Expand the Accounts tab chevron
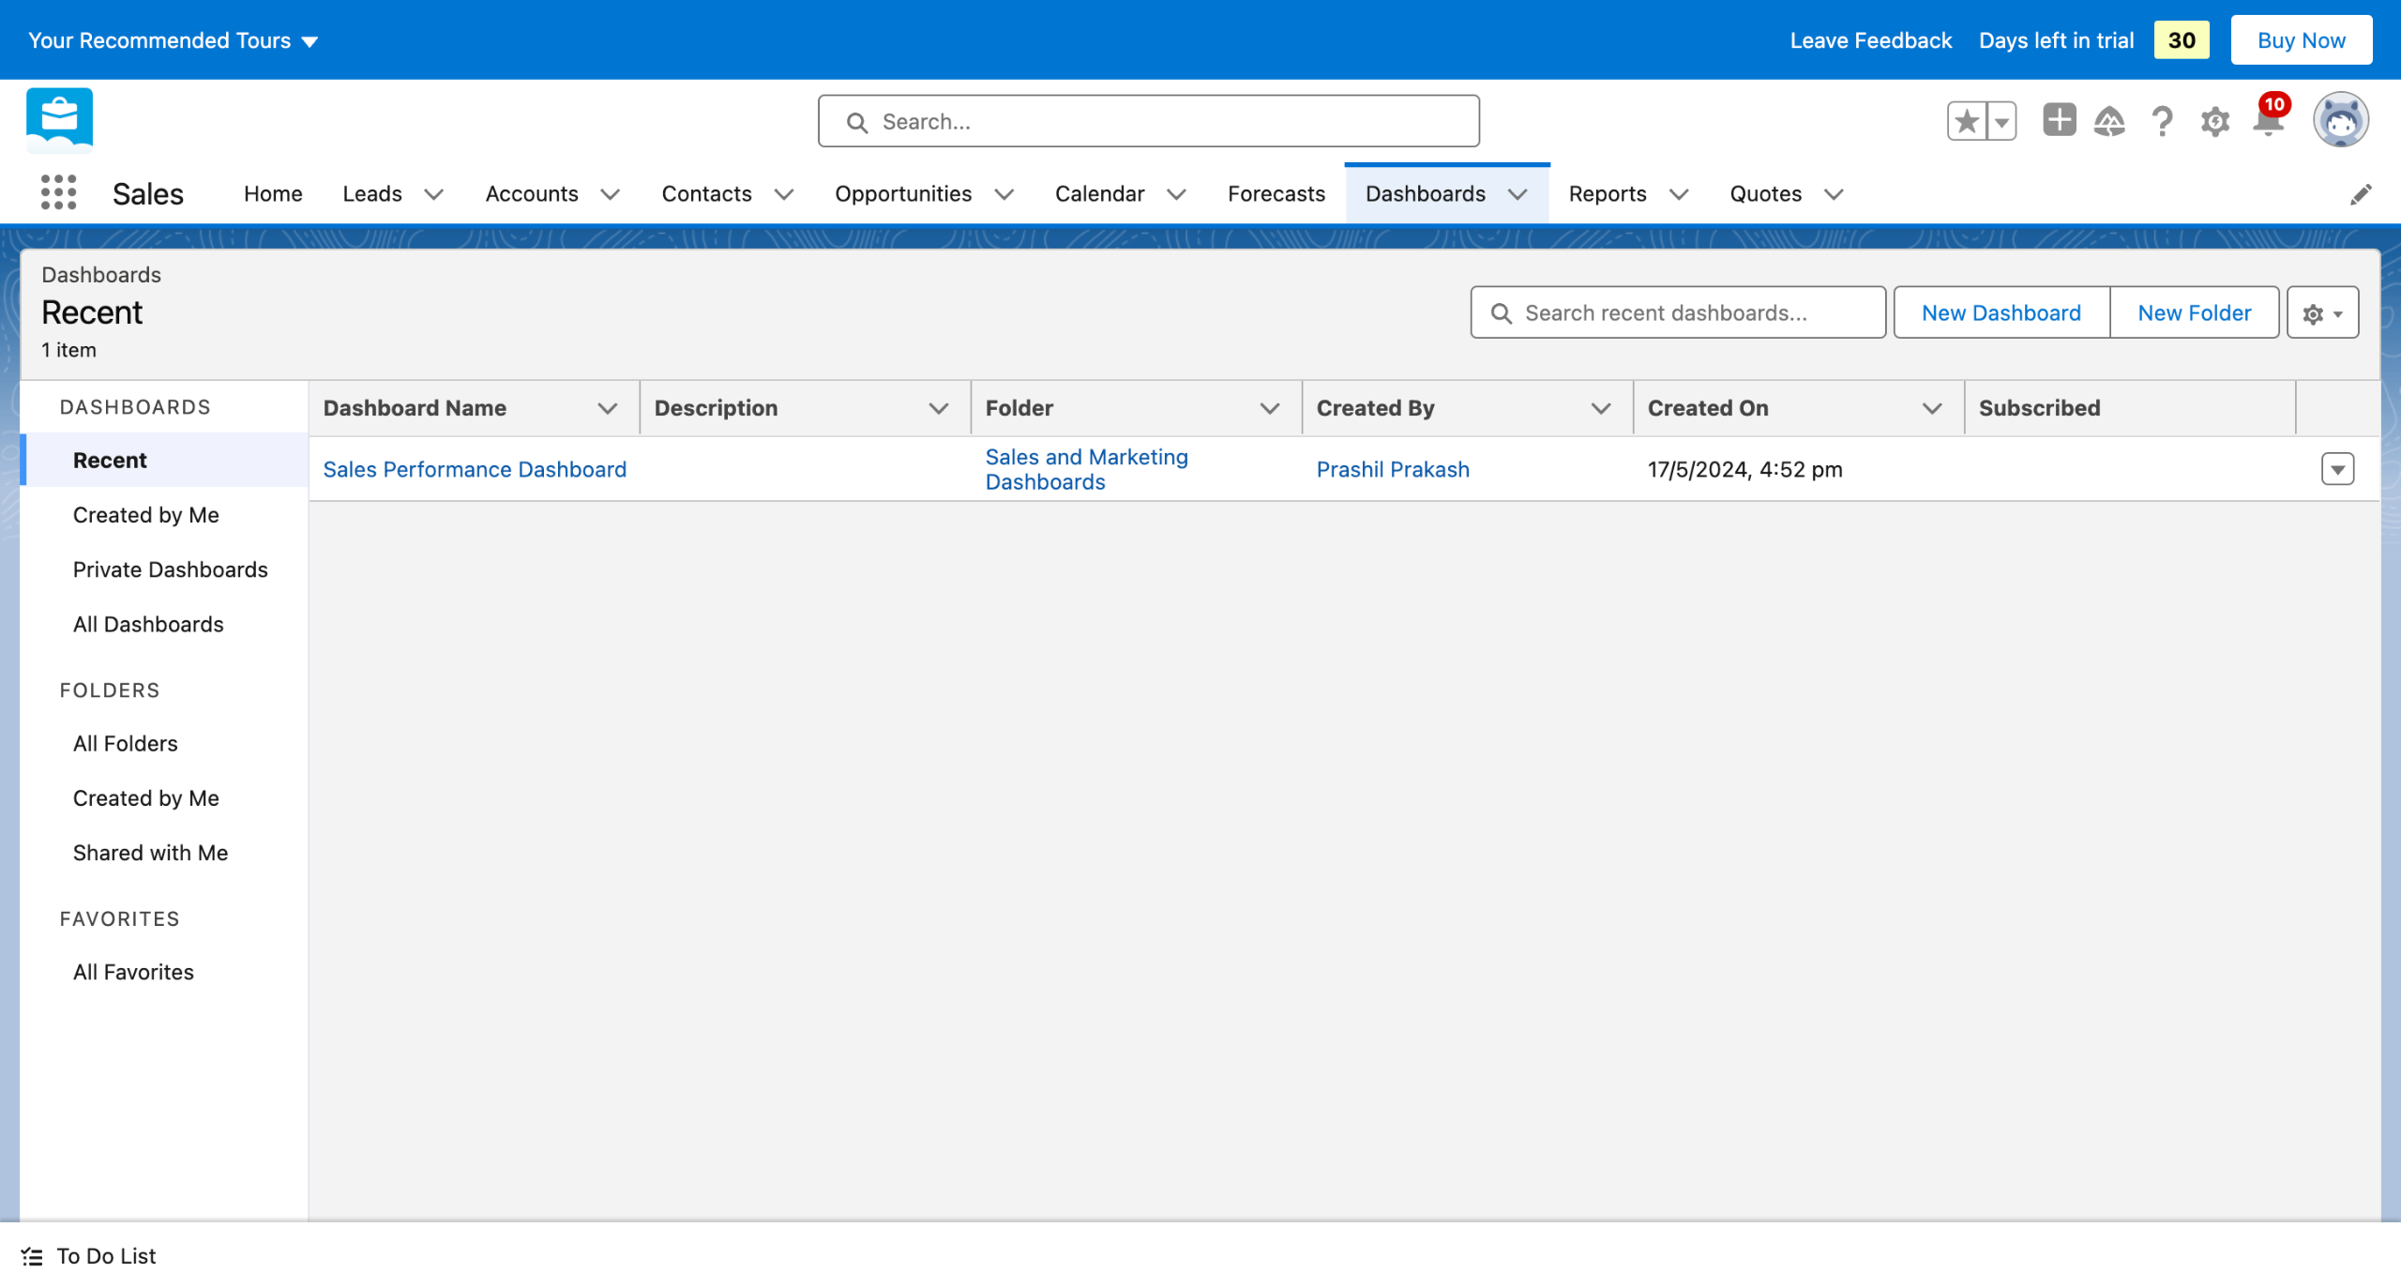2401x1288 pixels. coord(610,194)
